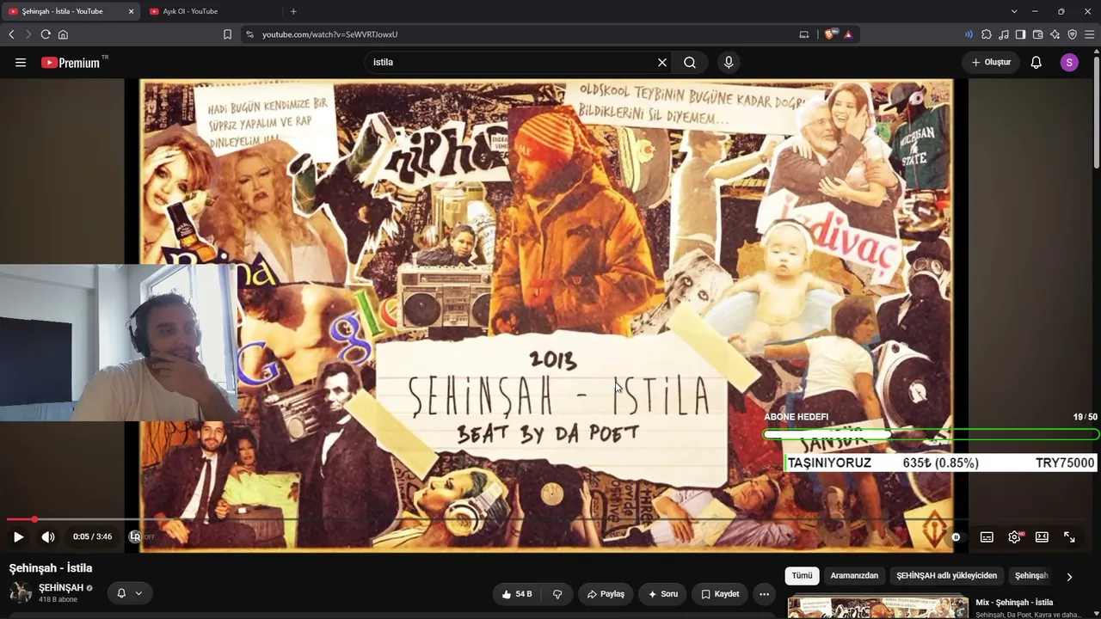Run the search with the magnifier button

(690, 62)
